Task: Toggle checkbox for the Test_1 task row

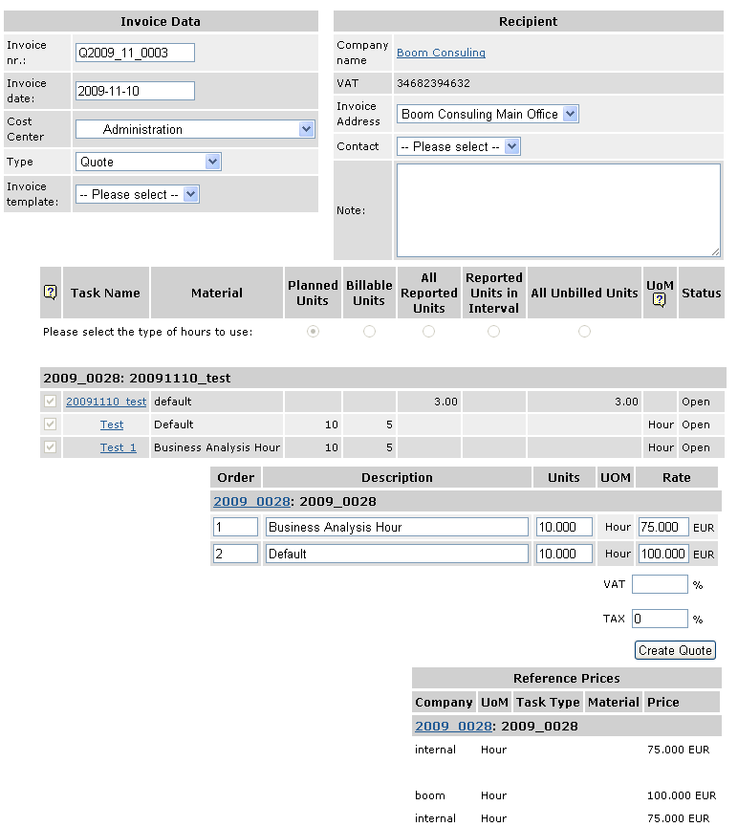Action: [50, 447]
